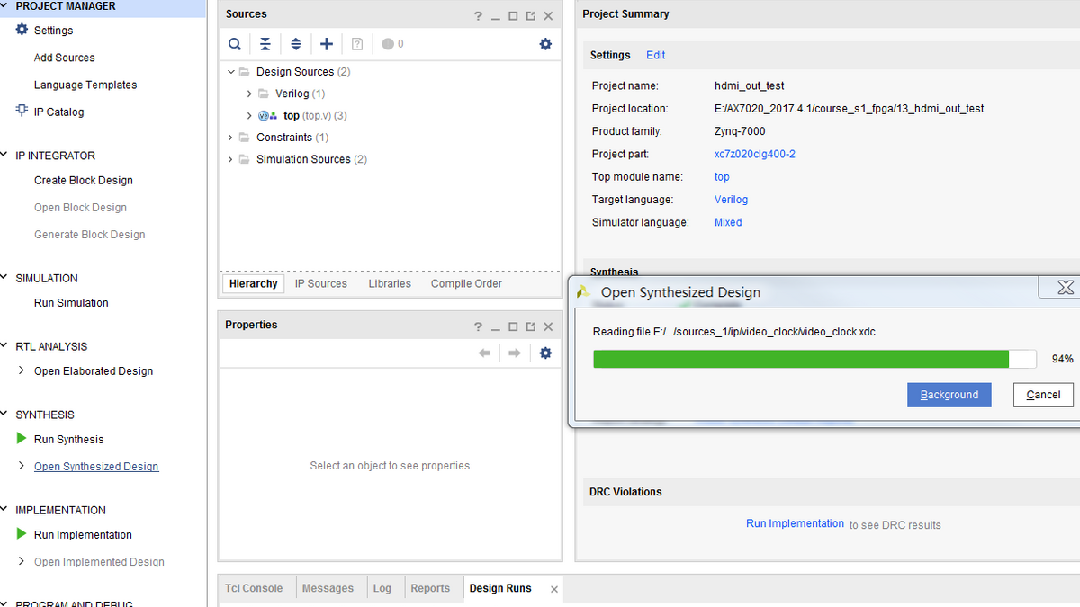
Task: Switch to the Messages tab
Action: pos(328,588)
